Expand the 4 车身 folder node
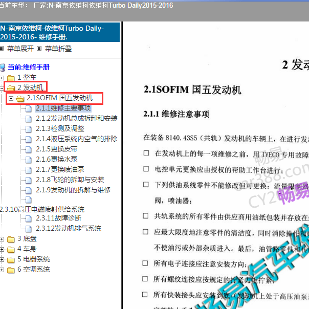 click(2, 250)
